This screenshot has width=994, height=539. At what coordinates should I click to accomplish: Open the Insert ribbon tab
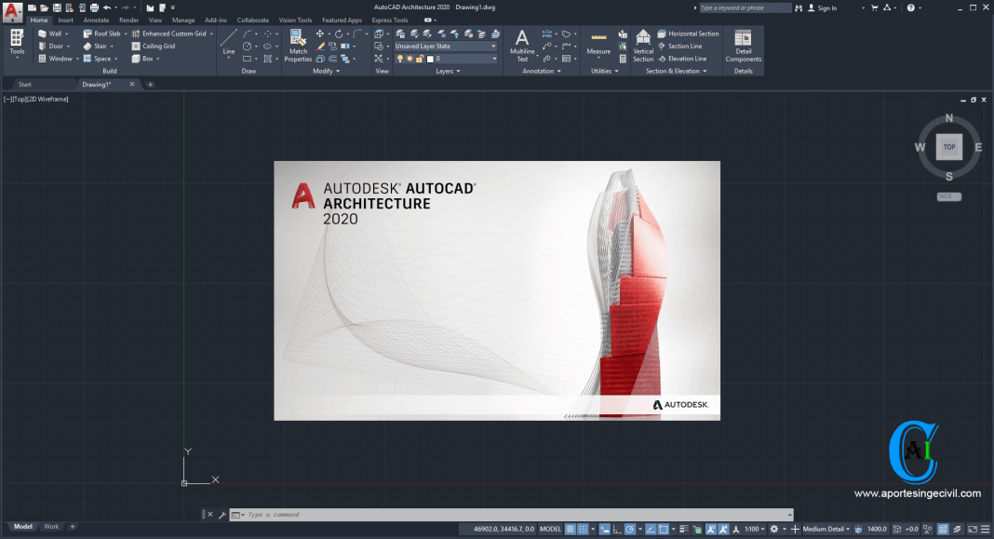pos(66,20)
